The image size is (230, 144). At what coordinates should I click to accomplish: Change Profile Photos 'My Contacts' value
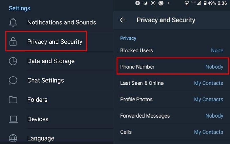208,100
